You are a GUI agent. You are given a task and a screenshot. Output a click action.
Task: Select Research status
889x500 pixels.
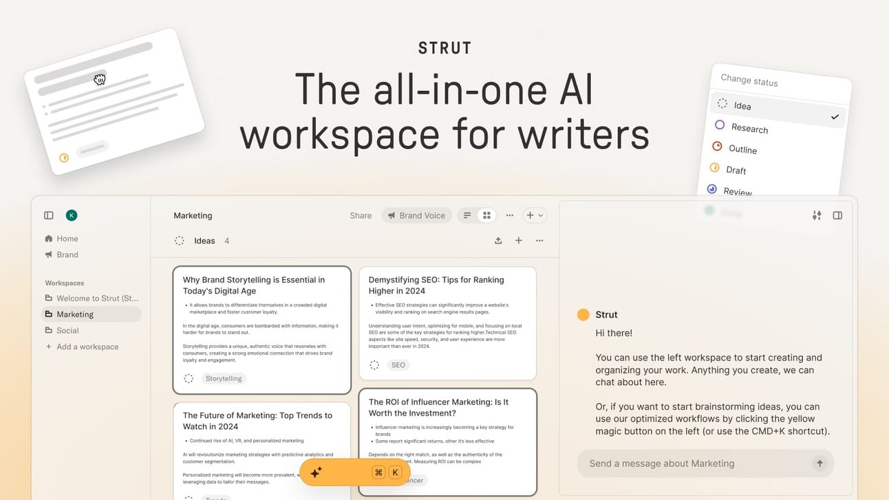[x=742, y=127]
